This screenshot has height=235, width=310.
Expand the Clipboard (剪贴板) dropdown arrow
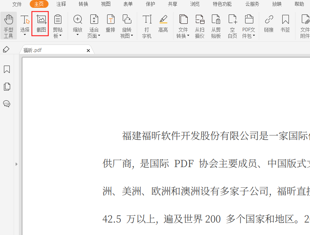61,36
